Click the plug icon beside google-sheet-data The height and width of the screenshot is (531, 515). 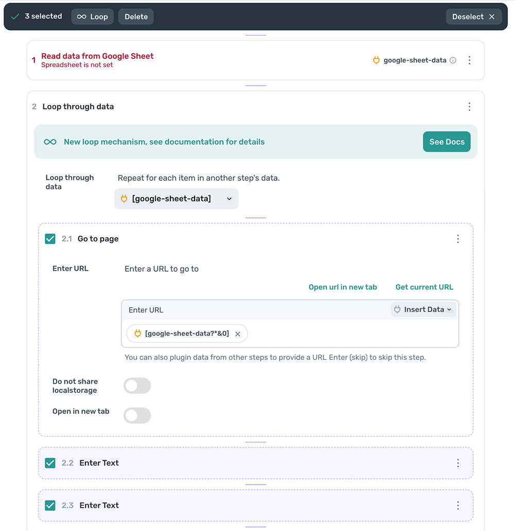click(x=376, y=60)
